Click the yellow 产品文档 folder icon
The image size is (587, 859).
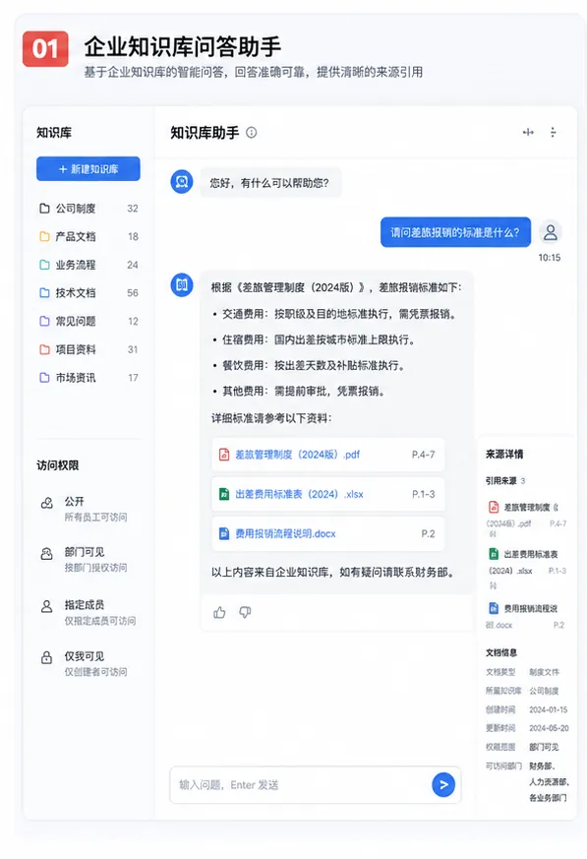pos(44,237)
